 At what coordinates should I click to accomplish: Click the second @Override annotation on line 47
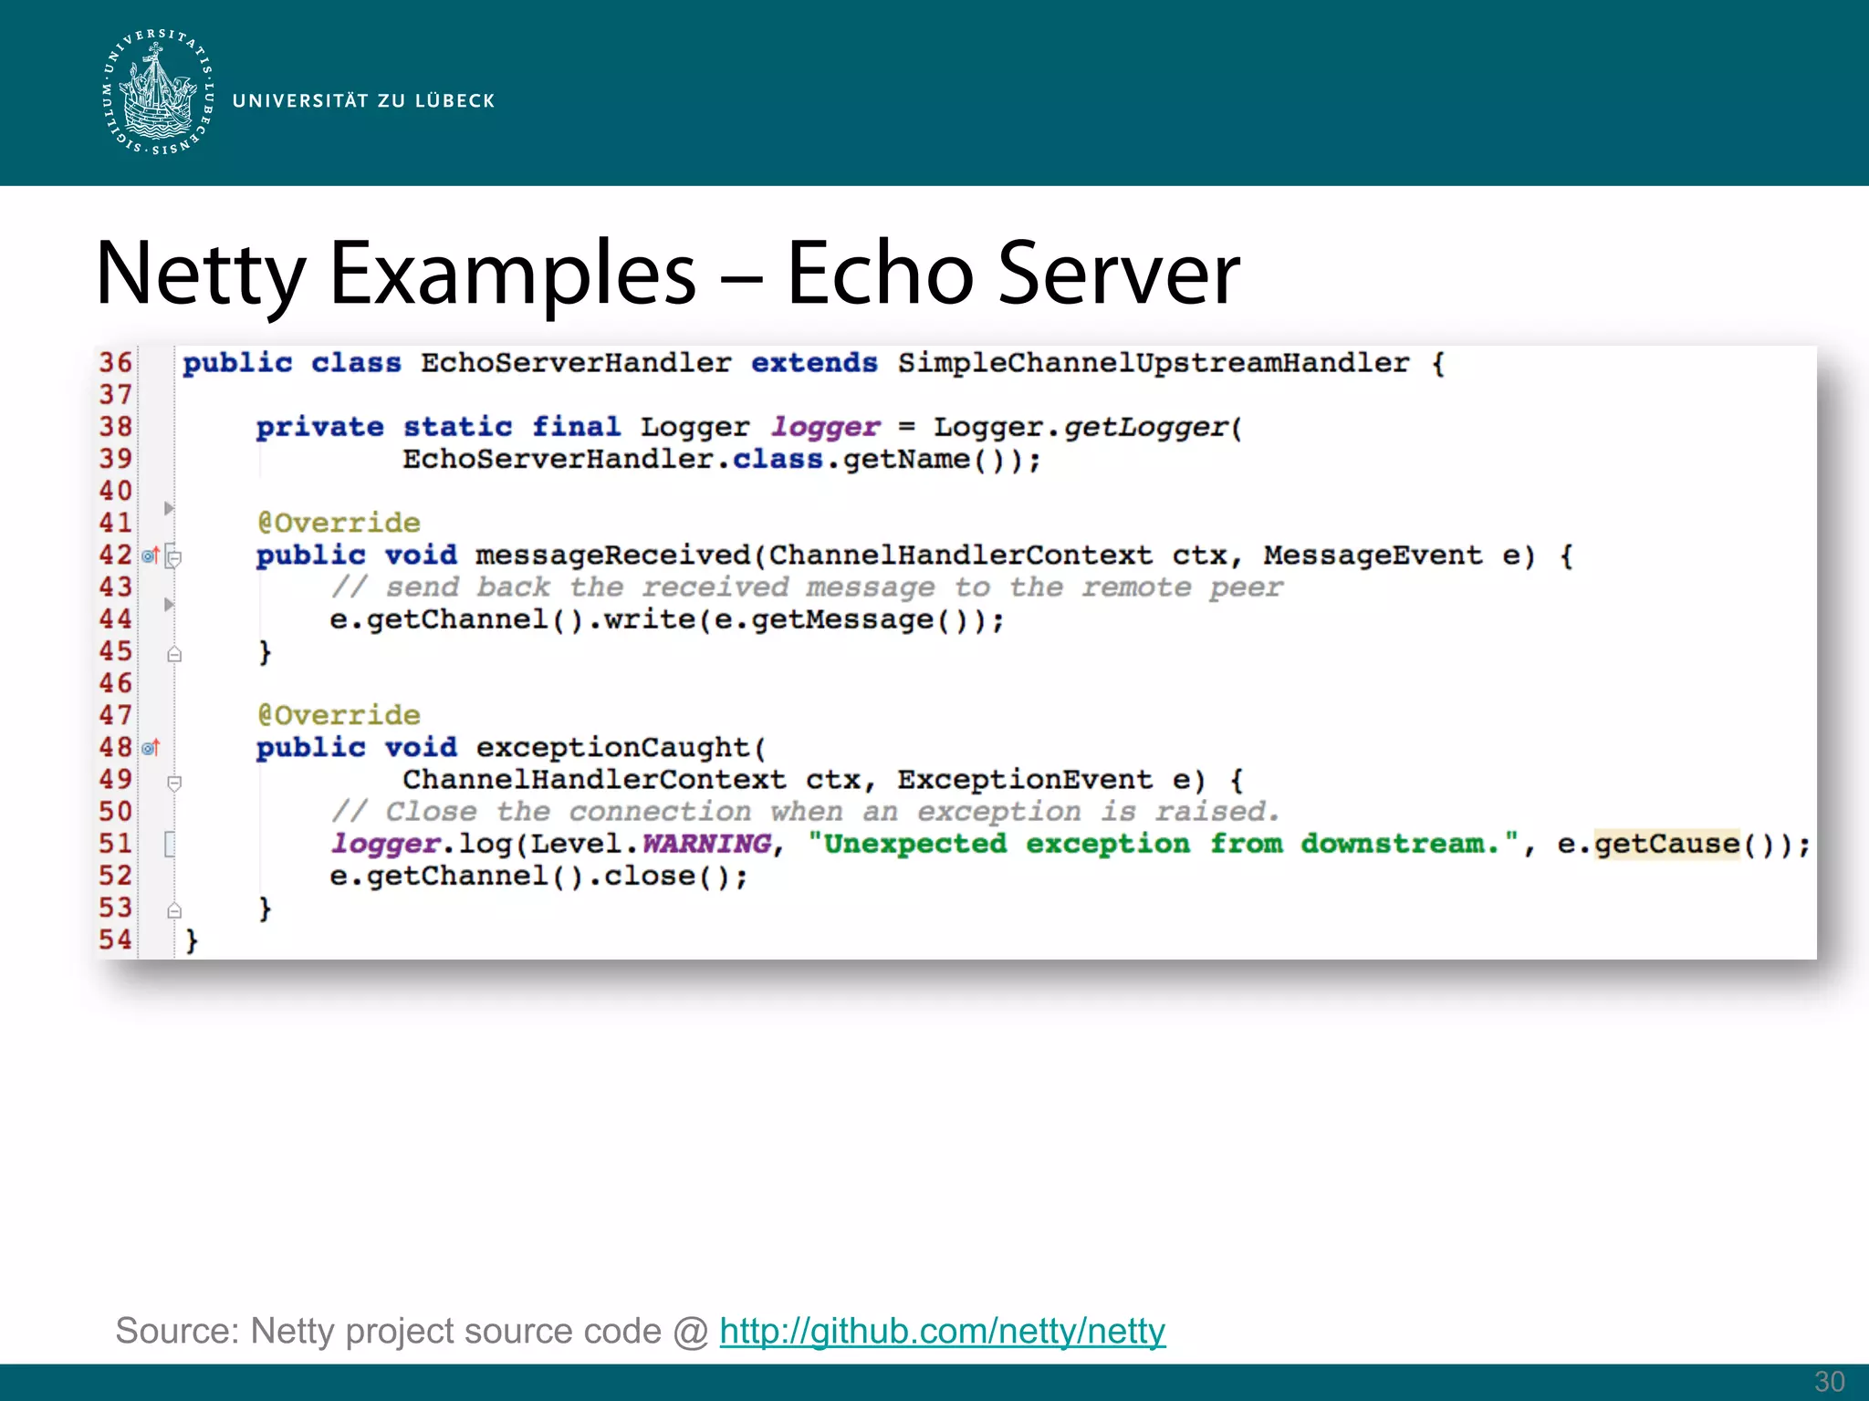[339, 715]
